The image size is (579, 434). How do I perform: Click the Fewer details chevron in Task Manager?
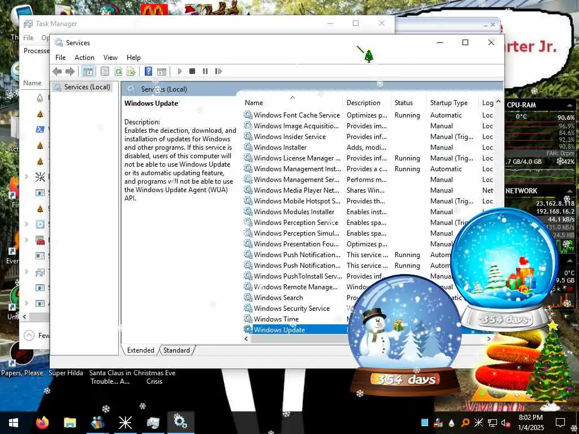pyautogui.click(x=29, y=336)
